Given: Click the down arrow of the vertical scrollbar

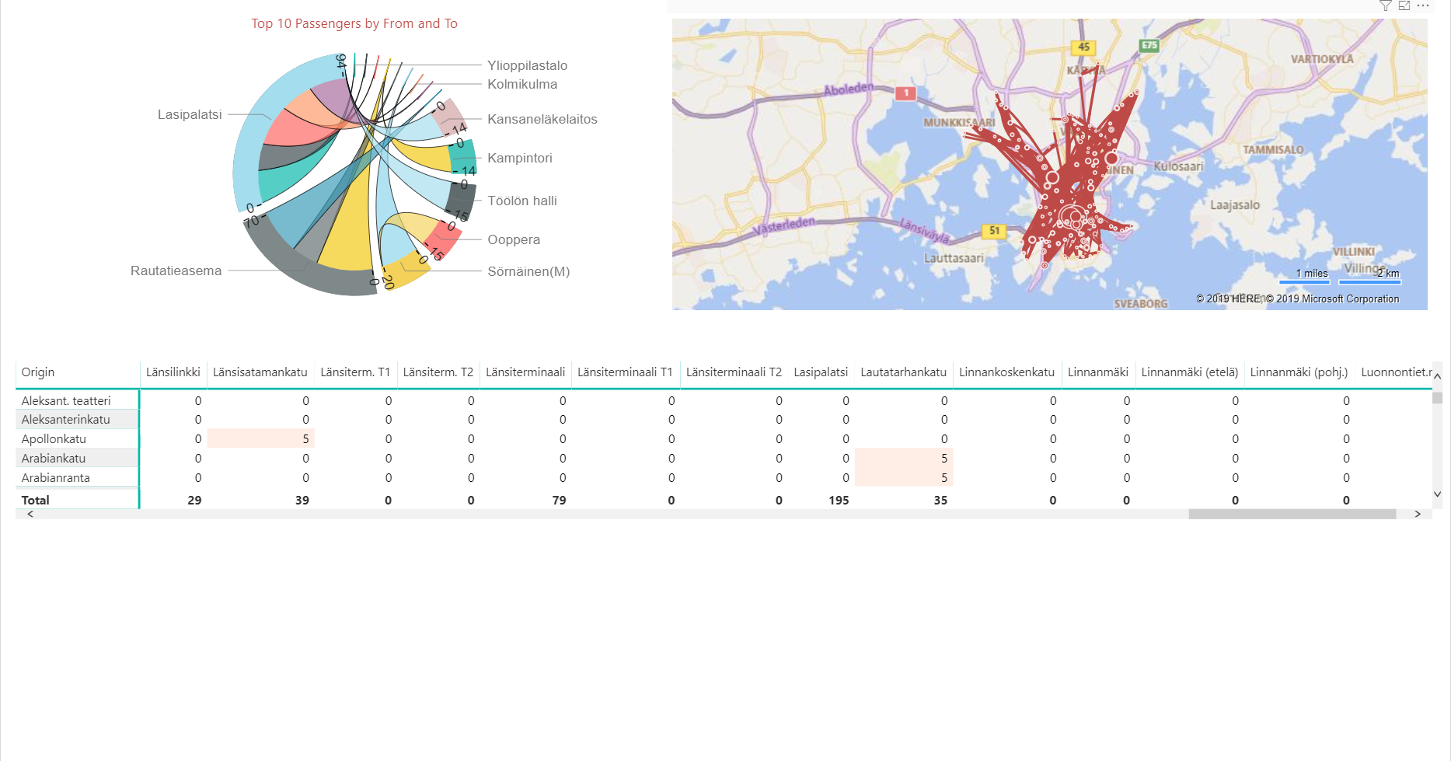Looking at the screenshot, I should pyautogui.click(x=1438, y=494).
